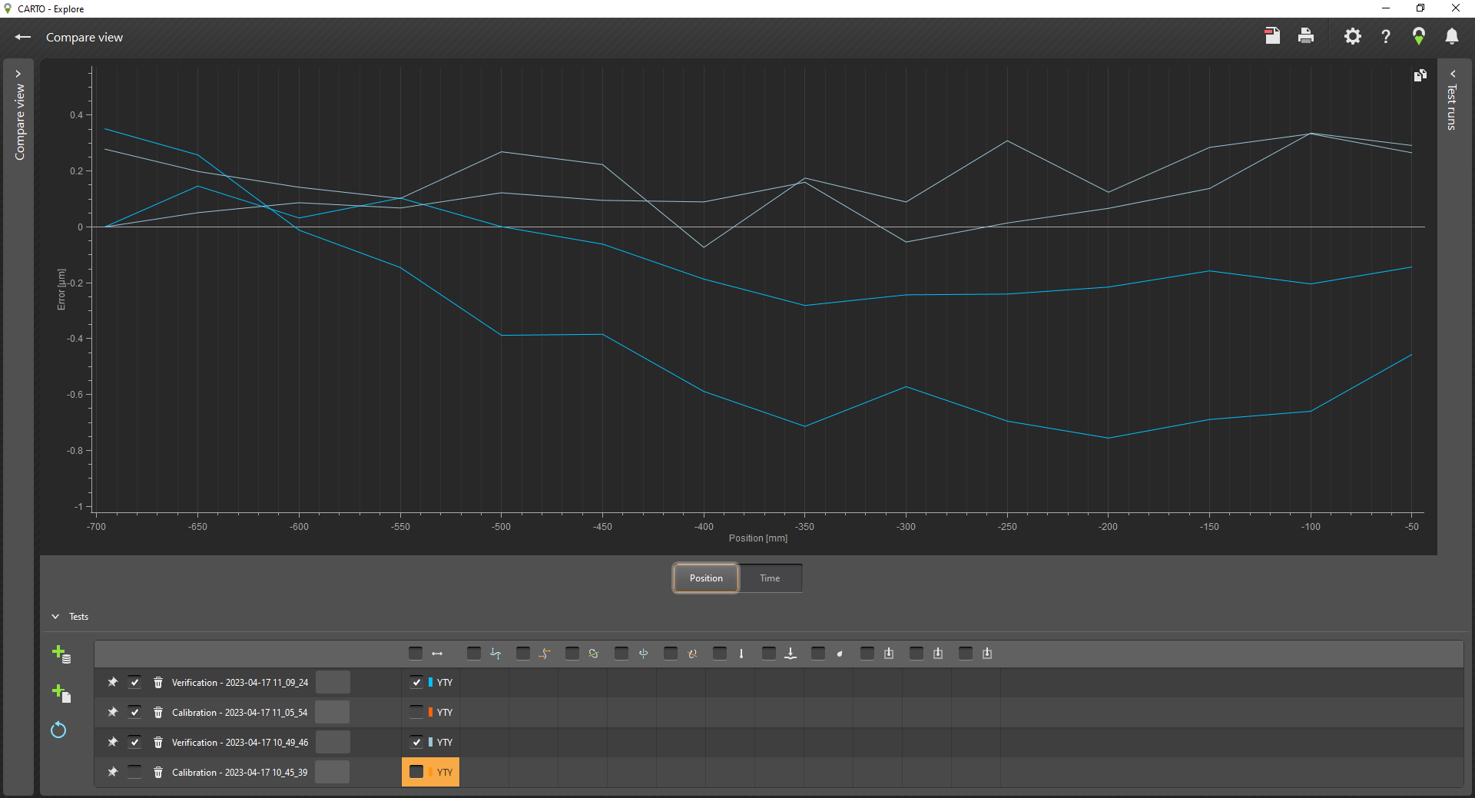The height and width of the screenshot is (798, 1475).
Task: Uncheck Calibration 2023-04-17 11_05_54 test row checkbox
Action: coord(135,713)
